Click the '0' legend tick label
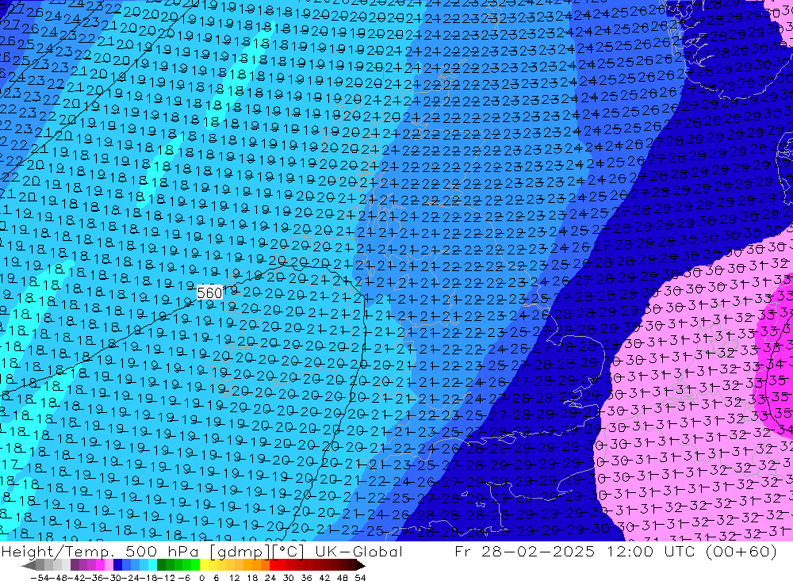Viewport: 793px width, 581px height. pos(201,578)
